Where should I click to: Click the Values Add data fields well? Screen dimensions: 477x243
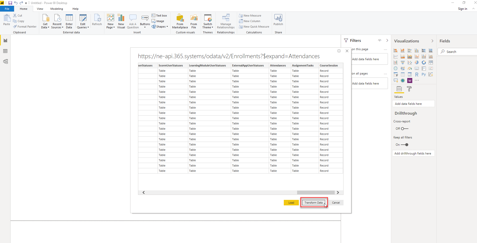(x=413, y=104)
